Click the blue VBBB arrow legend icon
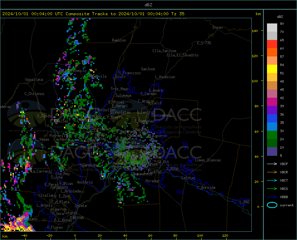Image resolution: width=297 pixels, height=240 pixels. pos(272,197)
